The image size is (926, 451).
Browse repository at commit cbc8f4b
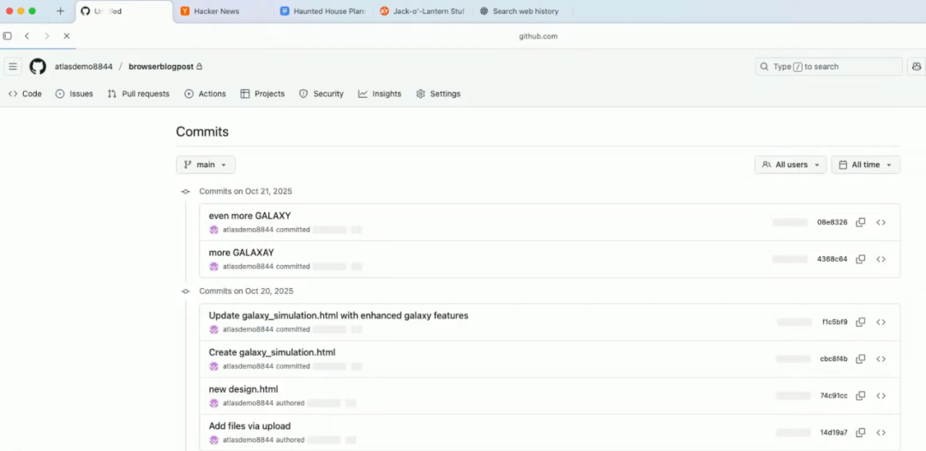tap(881, 359)
